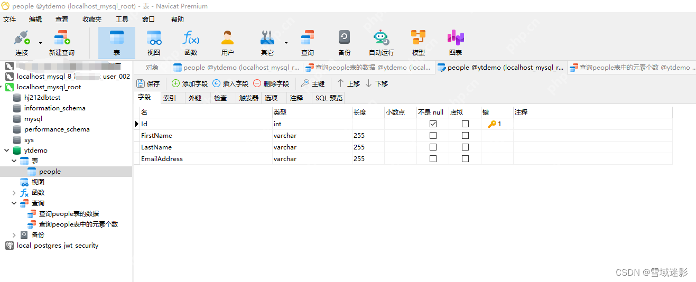
Task: Open the 帮助 (Help) menu
Action: click(x=178, y=20)
